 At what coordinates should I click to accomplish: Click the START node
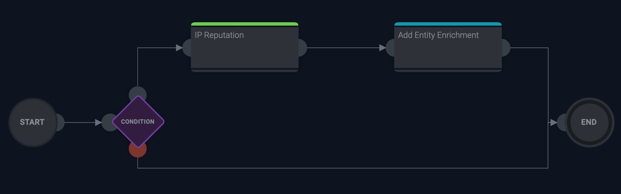point(32,122)
